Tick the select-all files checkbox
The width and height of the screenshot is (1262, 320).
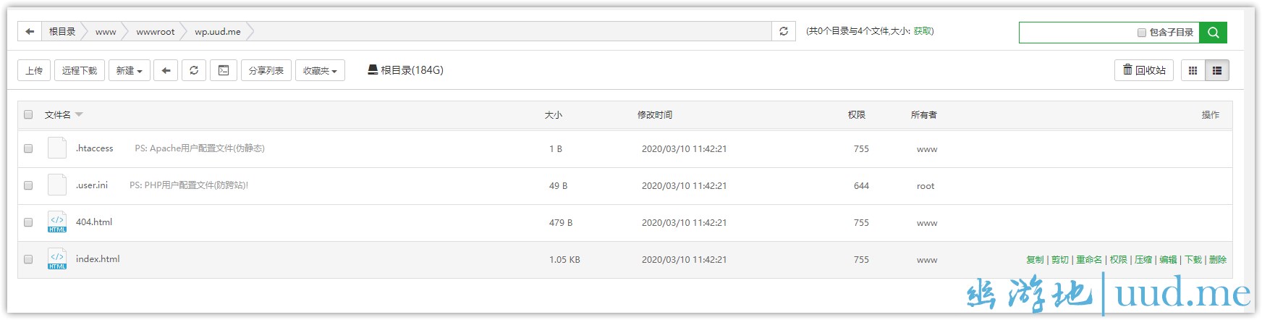tap(28, 114)
